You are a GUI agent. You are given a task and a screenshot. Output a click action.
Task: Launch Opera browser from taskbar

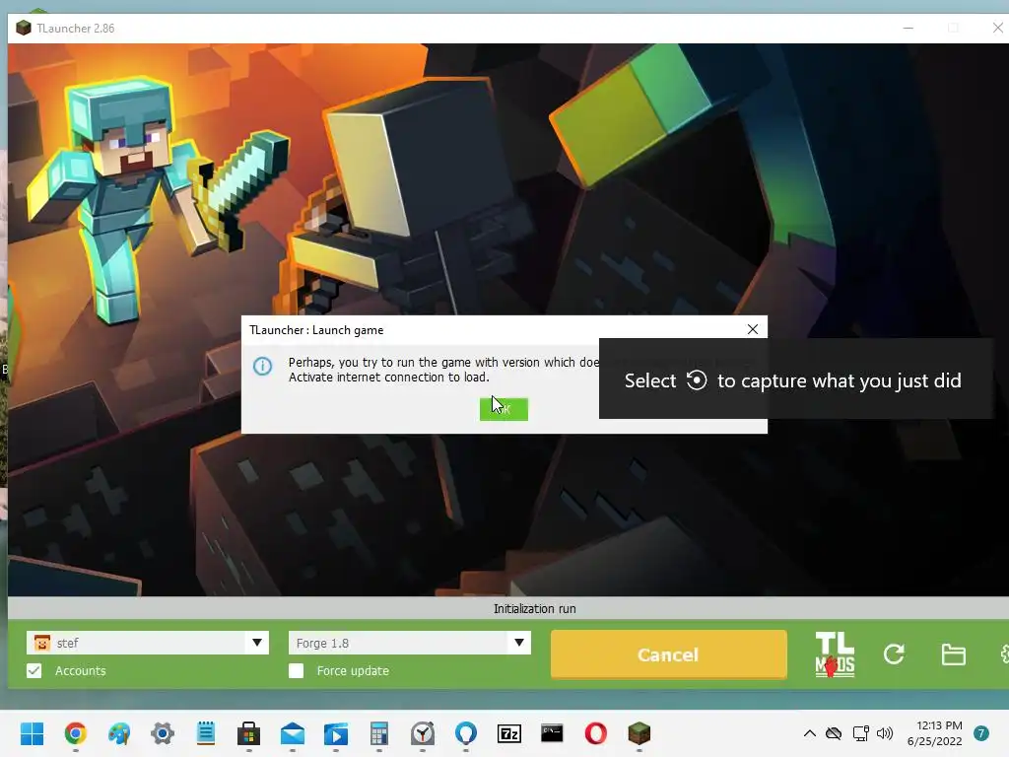[x=596, y=733]
